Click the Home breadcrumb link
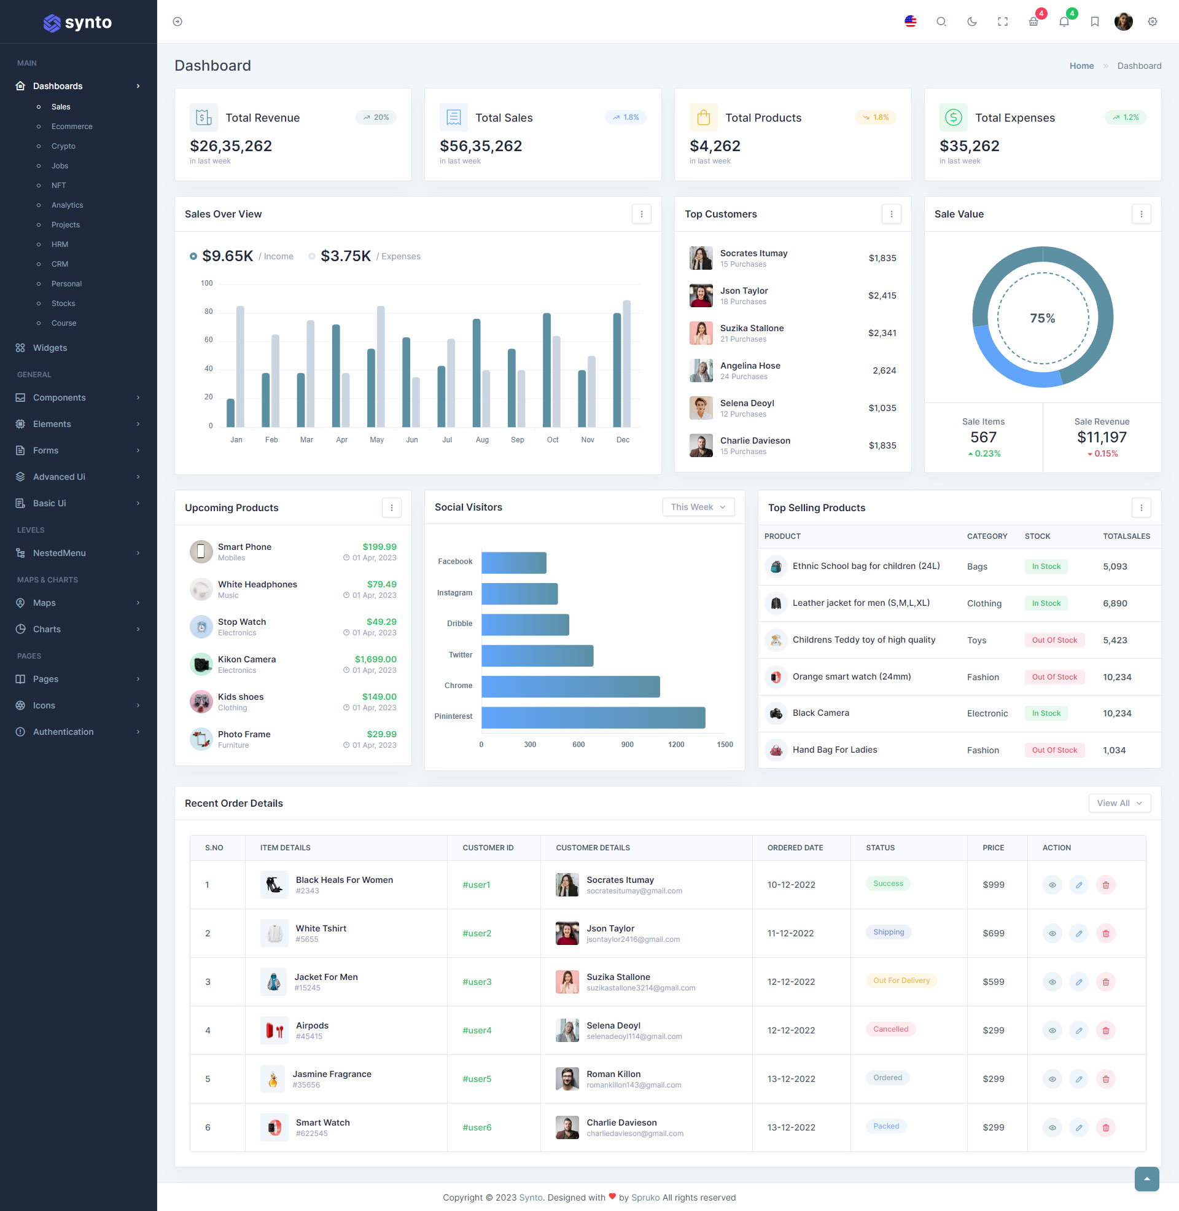 1081,66
